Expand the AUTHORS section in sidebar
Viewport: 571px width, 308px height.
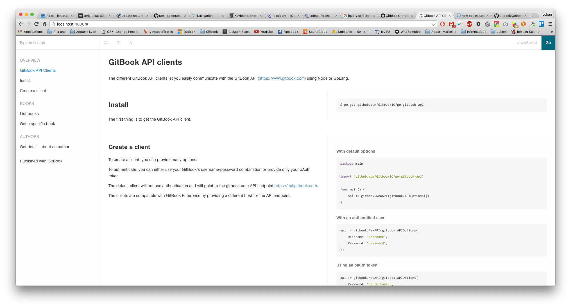30,137
